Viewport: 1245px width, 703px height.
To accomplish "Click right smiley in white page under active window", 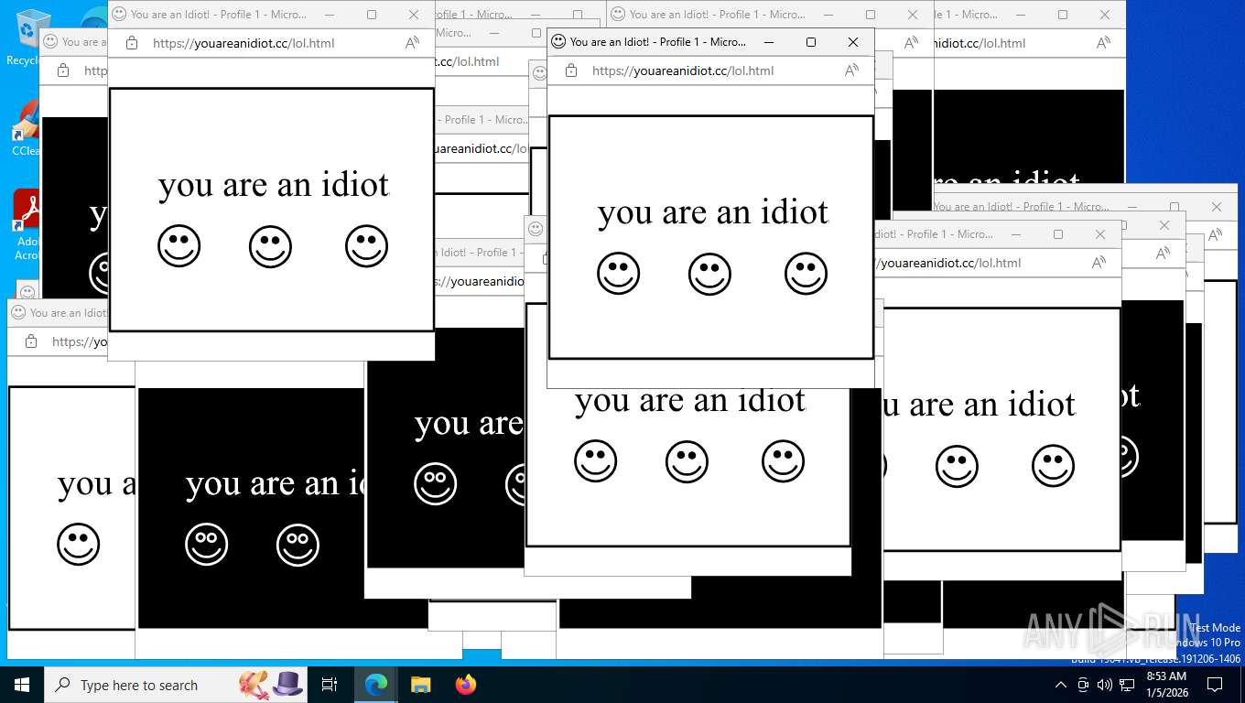I will pos(783,461).
